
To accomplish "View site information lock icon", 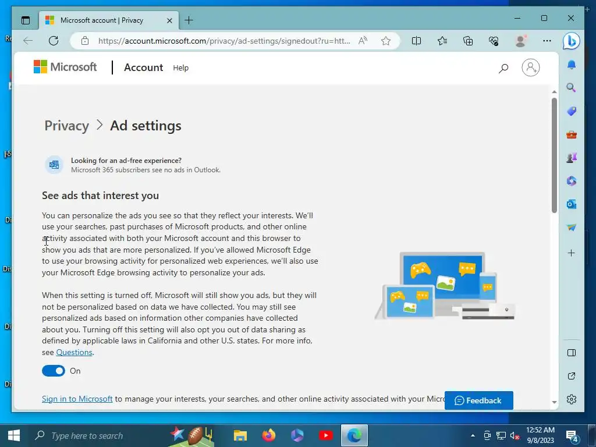I will tap(85, 41).
